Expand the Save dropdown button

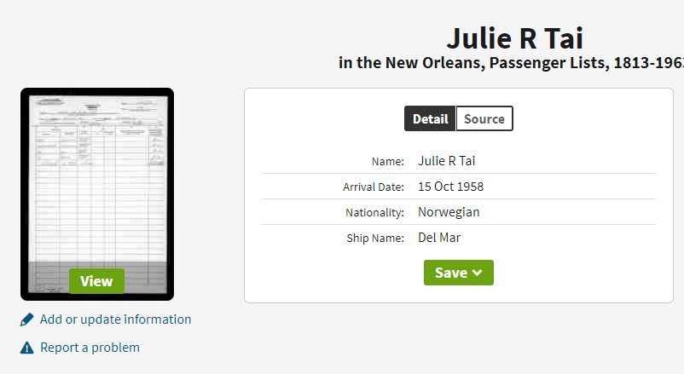[x=459, y=273]
